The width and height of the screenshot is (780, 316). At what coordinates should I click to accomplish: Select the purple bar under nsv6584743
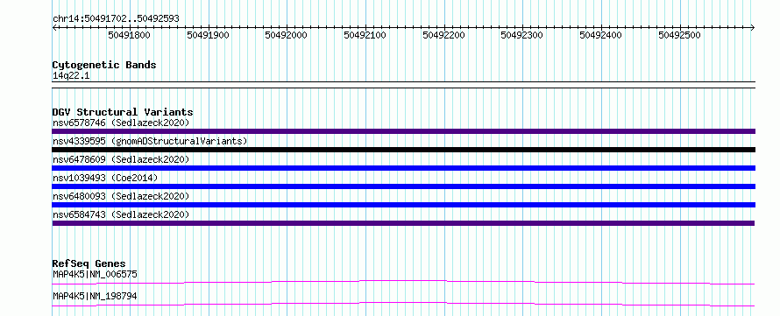click(403, 223)
